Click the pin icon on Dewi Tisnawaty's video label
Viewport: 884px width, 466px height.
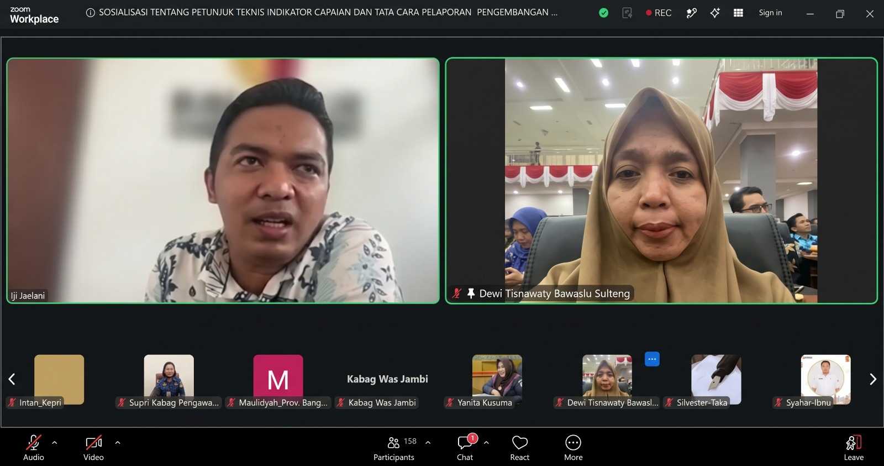point(471,294)
